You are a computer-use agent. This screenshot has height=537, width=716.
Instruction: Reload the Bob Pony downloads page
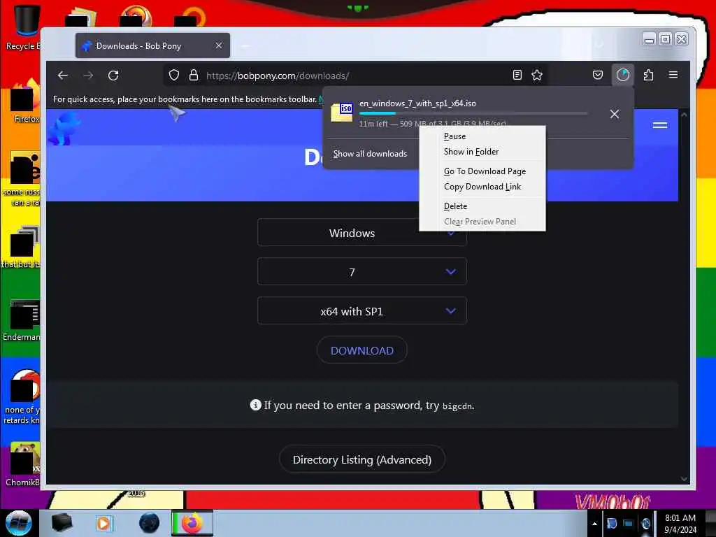pos(113,76)
